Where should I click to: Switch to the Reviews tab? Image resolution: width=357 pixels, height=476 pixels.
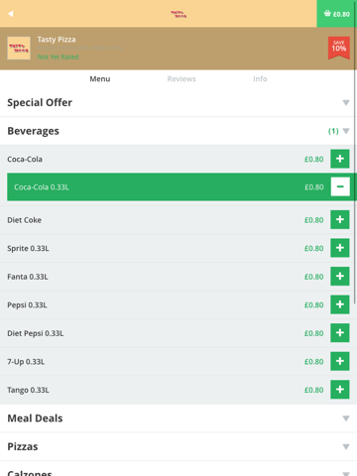(x=181, y=79)
